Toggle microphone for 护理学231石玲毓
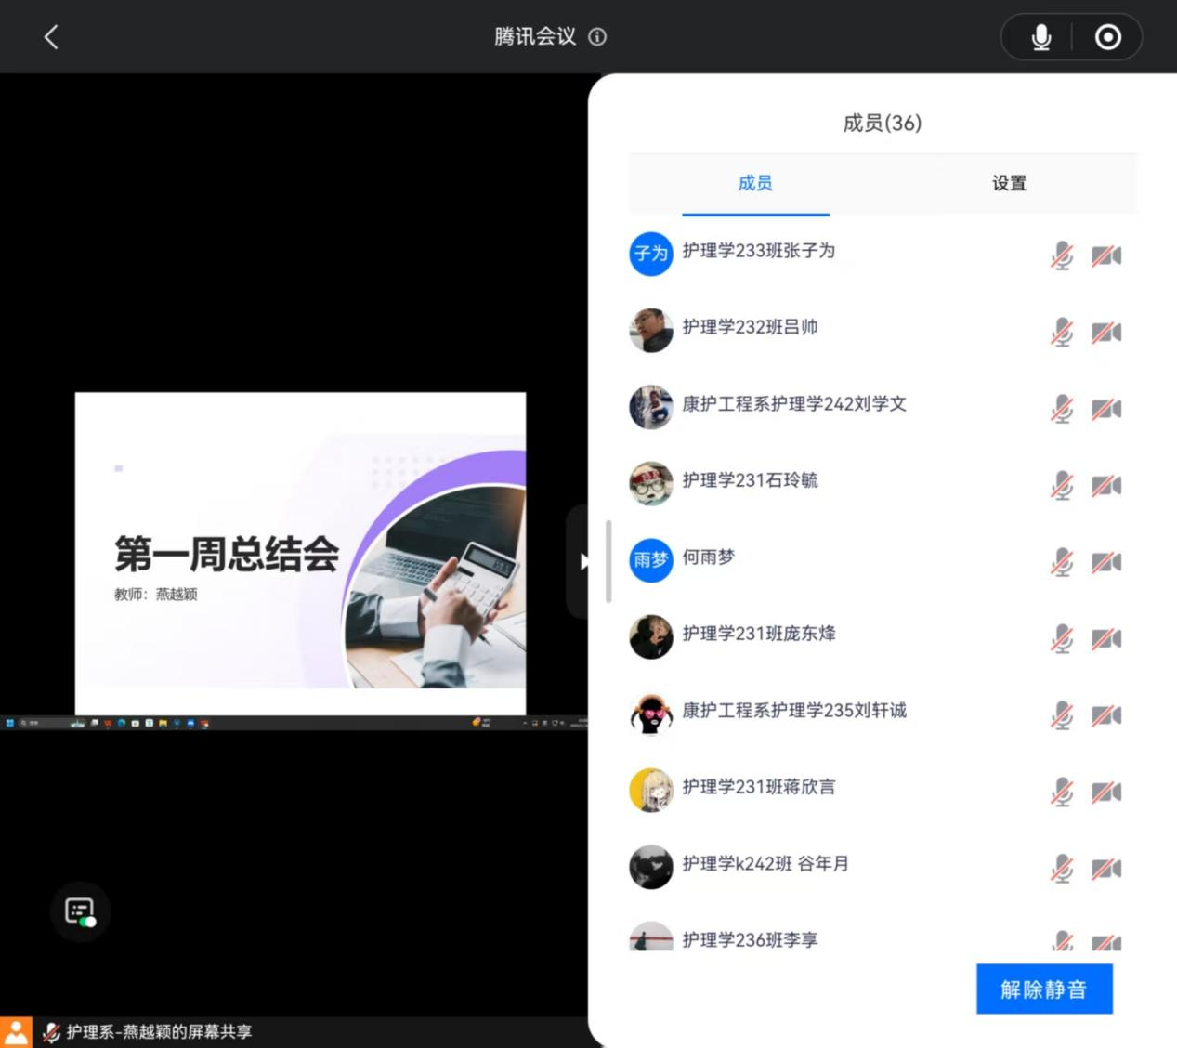Screen dimensions: 1177x1048 (1062, 485)
